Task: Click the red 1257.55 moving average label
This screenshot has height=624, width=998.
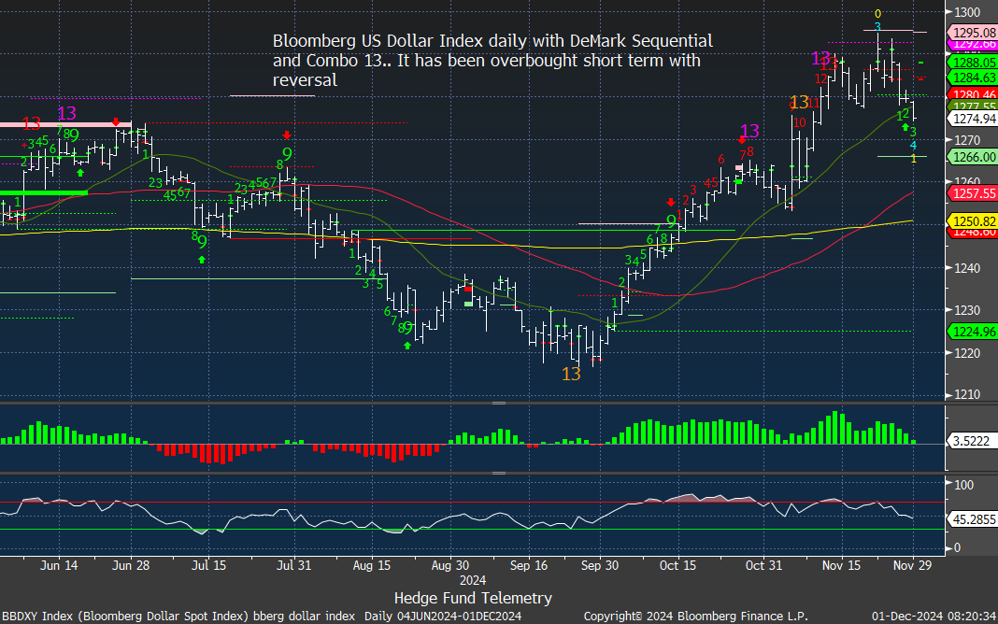Action: [x=973, y=193]
